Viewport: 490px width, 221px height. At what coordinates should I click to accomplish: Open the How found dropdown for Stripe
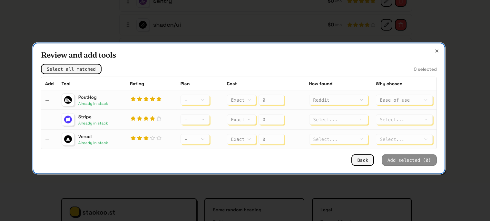(338, 120)
